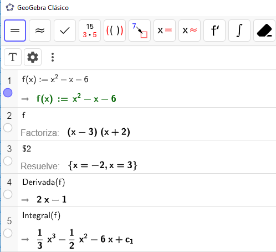Select the Delete eraser tool
The image size is (276, 252).
[x=264, y=31]
